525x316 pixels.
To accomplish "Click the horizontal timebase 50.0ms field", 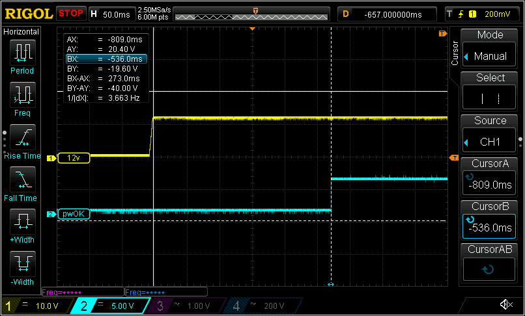I will [x=111, y=14].
